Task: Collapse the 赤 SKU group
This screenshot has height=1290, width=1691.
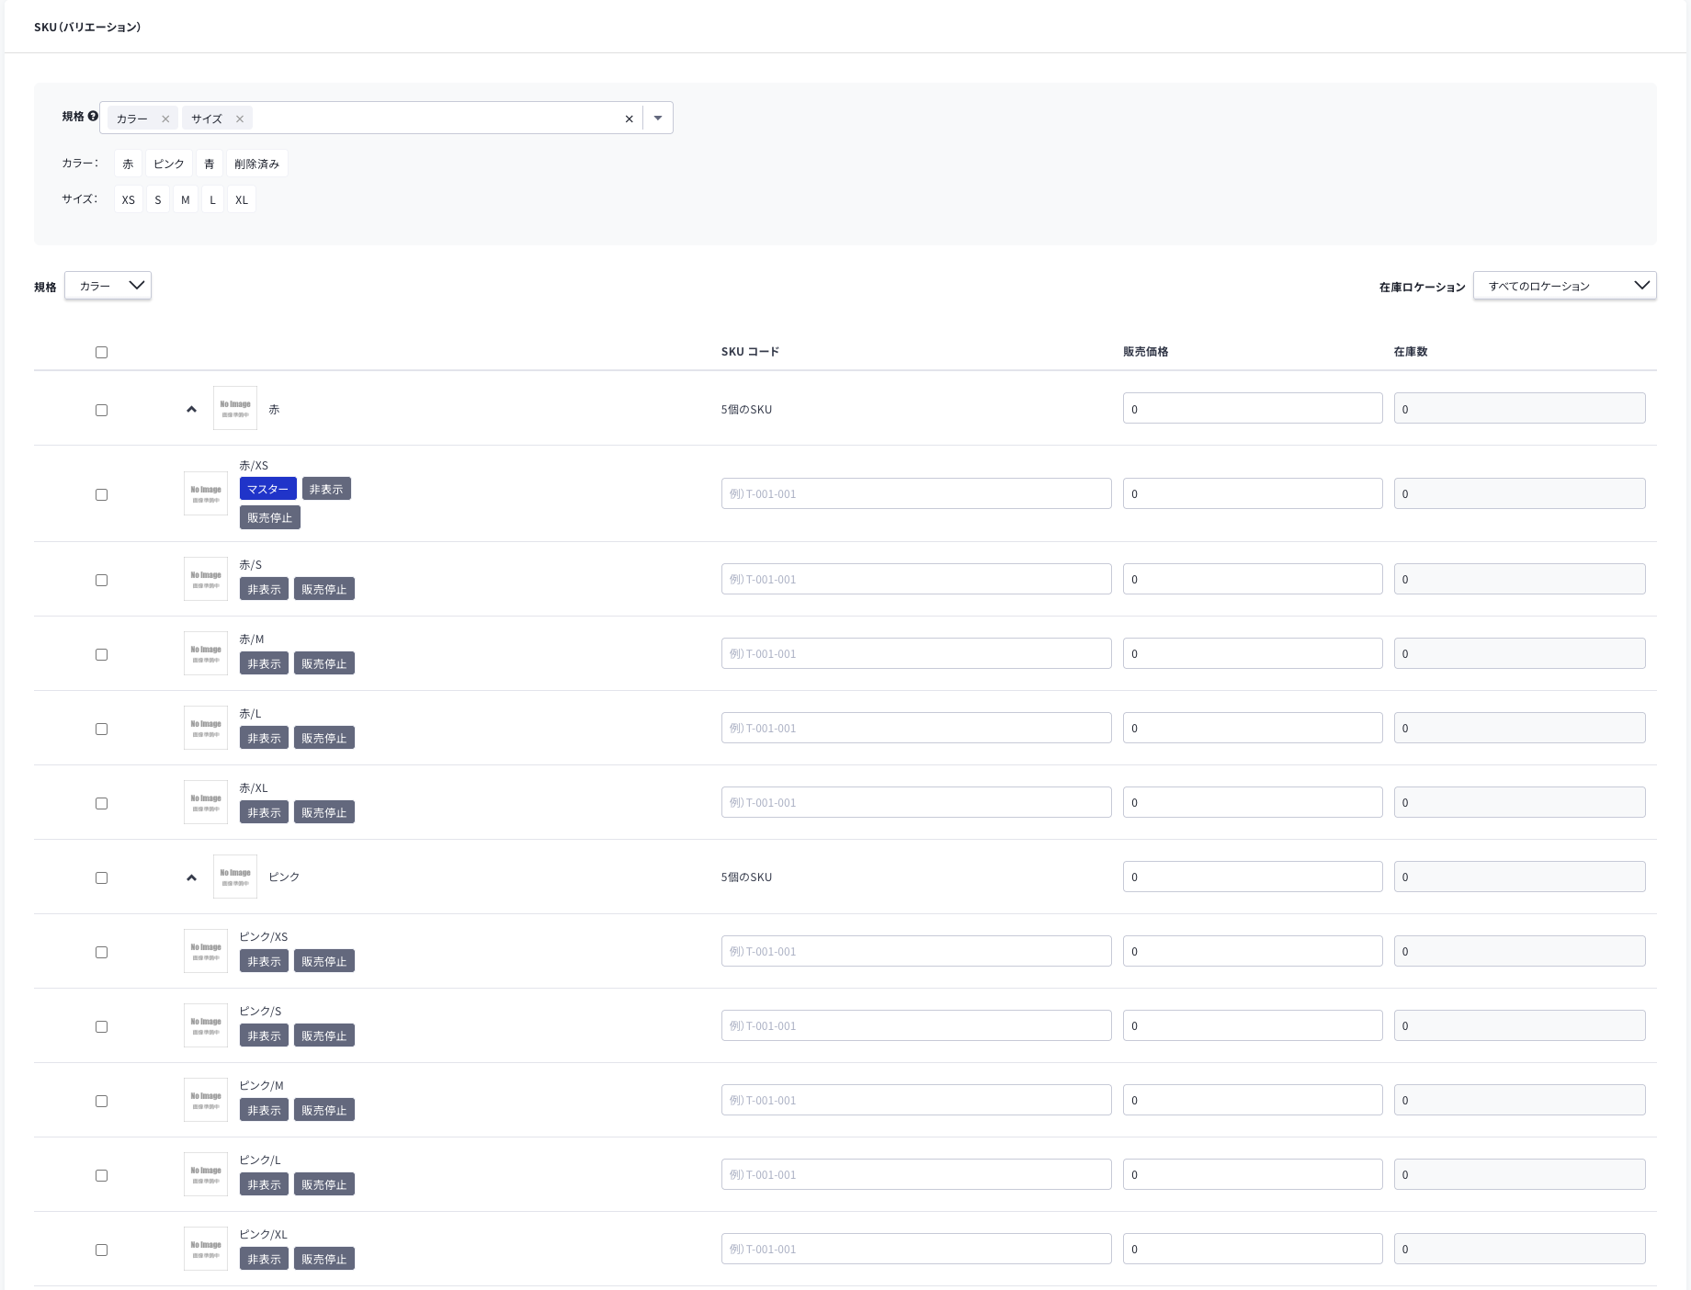Action: pyautogui.click(x=191, y=409)
